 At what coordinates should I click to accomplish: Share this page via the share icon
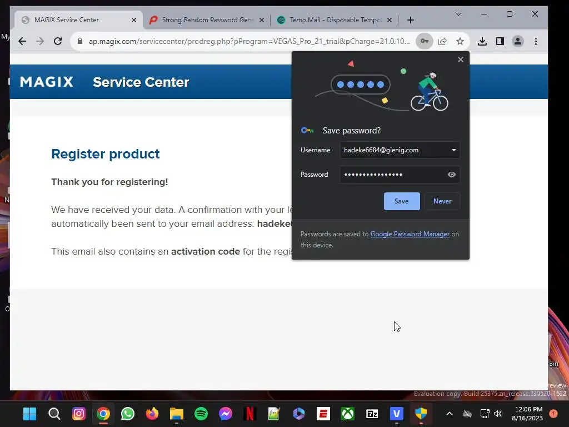(x=442, y=41)
